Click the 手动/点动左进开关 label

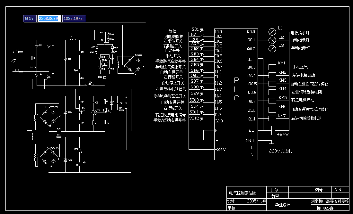(x=170, y=96)
